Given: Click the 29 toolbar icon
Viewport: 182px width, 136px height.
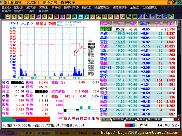Looking at the screenshot, I should 99,16.
